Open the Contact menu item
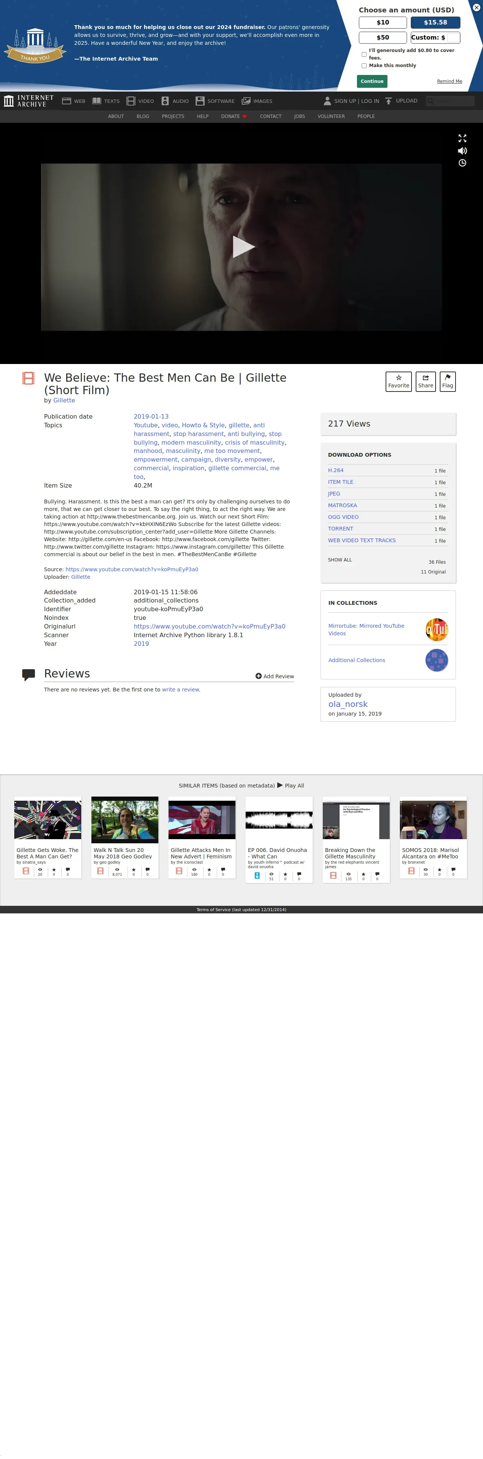Screen dimensions: 483x1459 (x=270, y=116)
